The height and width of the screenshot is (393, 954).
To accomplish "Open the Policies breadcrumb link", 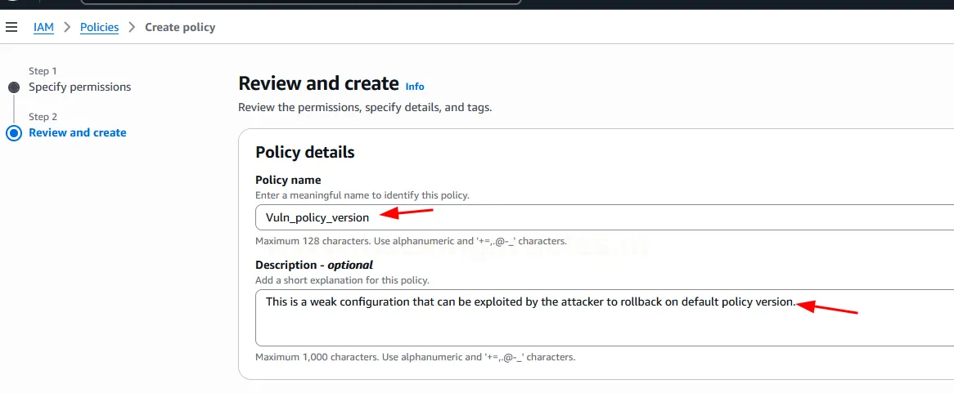I will 99,27.
